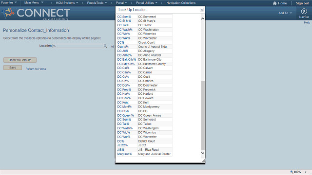Click the dialog resize grip corner
This screenshot has height=175, width=312.
coord(203,161)
